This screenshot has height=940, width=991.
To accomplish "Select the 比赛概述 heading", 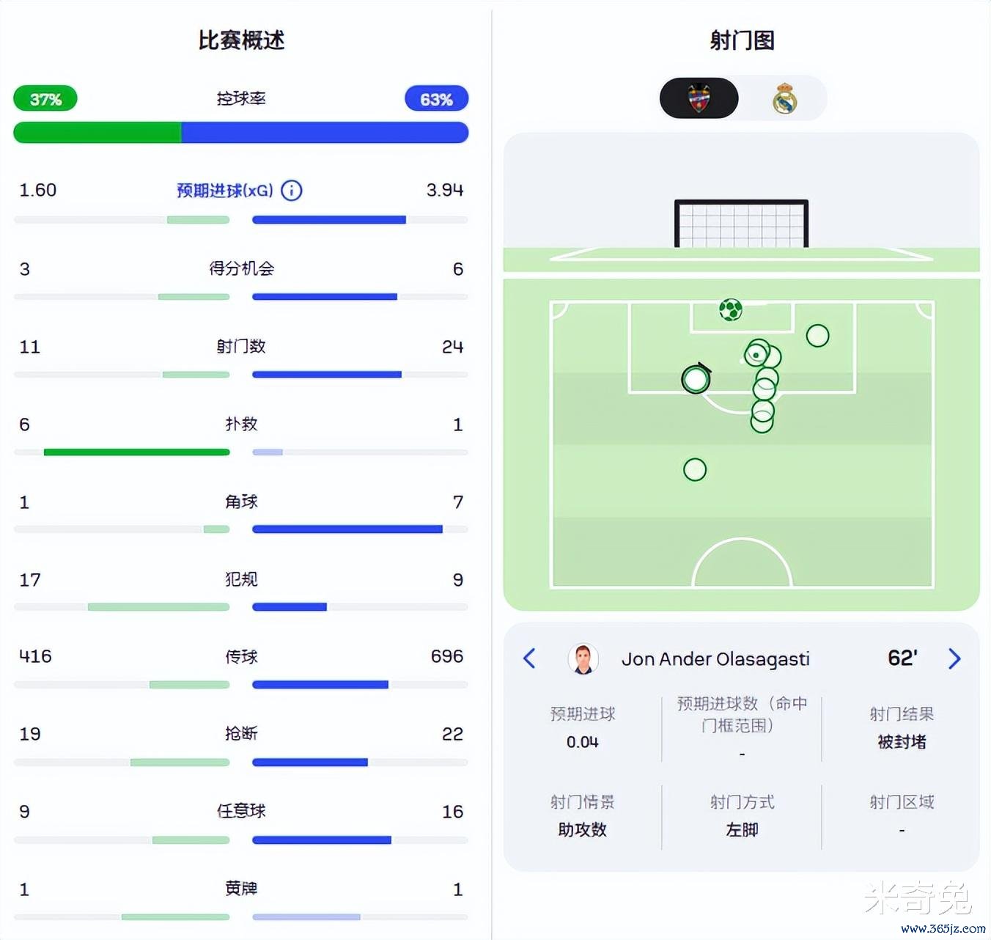I will [x=241, y=40].
